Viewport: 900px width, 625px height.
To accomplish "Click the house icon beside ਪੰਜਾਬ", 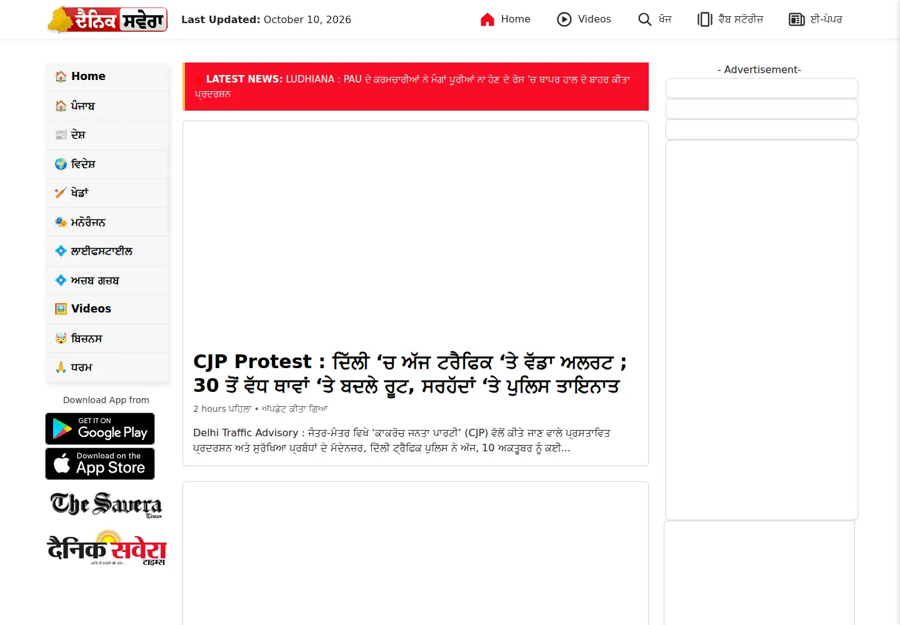I will coord(61,106).
